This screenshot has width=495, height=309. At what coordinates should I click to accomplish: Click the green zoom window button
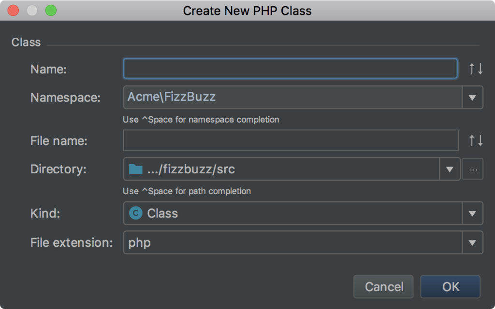(51, 10)
